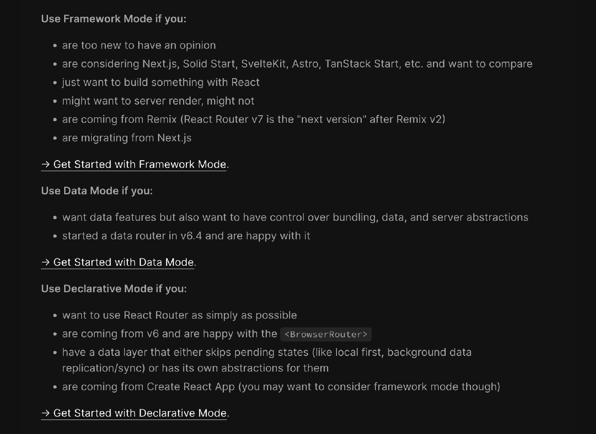Click 'want to use React Router as simply as possible'
The image size is (596, 434).
click(x=180, y=315)
